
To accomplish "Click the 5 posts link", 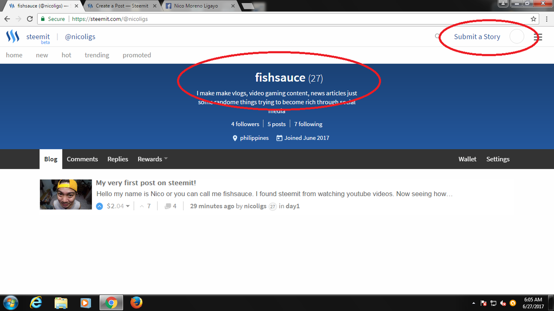I will pos(277,124).
